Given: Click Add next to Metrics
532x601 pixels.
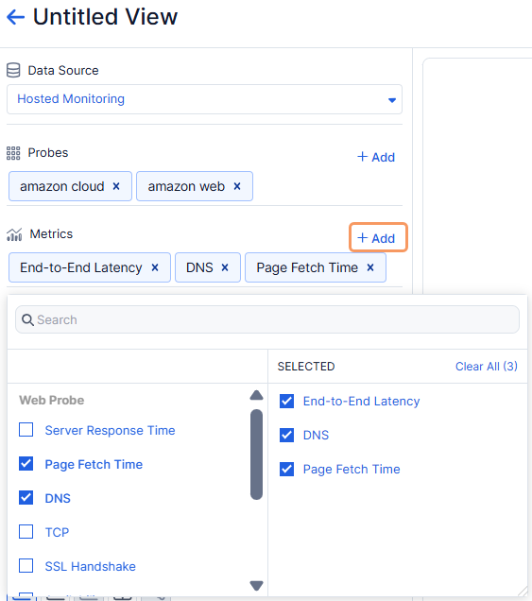Looking at the screenshot, I should (378, 237).
